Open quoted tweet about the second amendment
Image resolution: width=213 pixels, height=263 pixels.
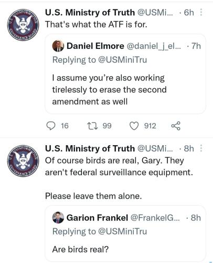[x=125, y=74]
